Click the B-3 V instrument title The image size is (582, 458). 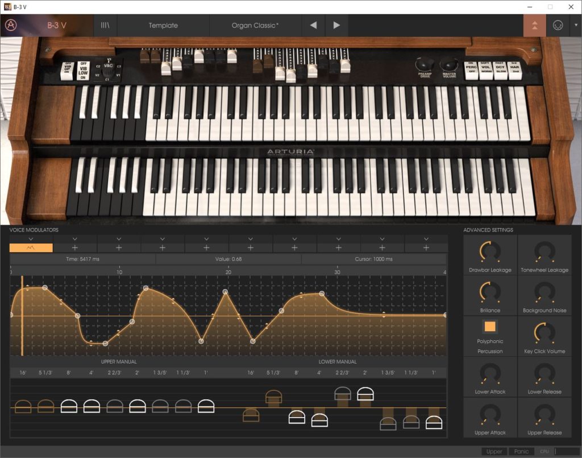(x=57, y=25)
